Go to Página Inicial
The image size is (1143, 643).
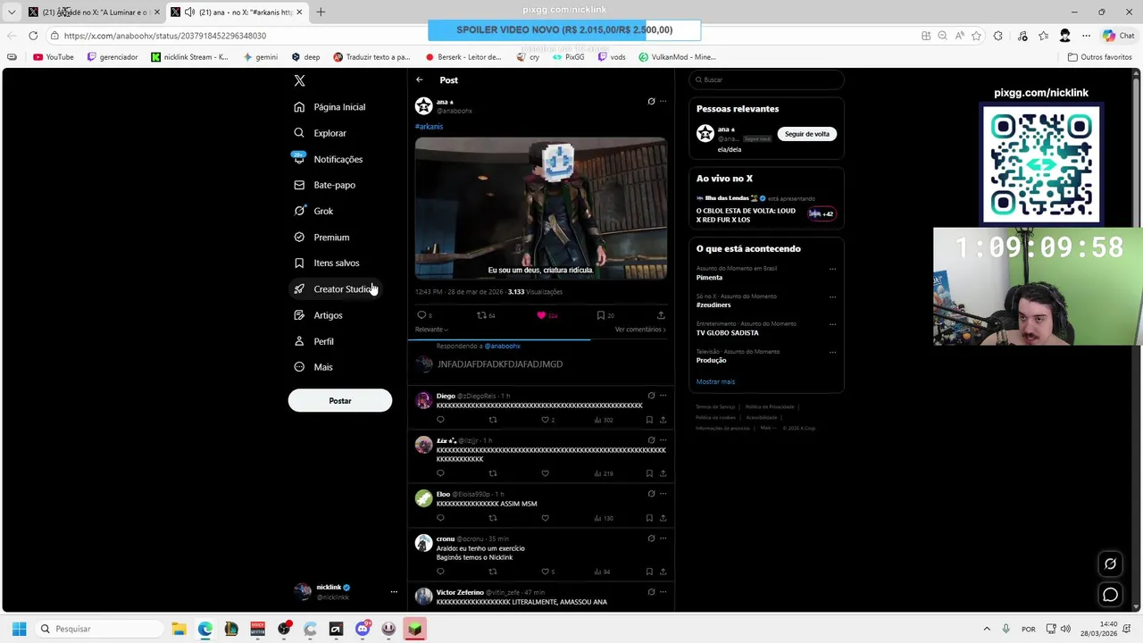pyautogui.click(x=330, y=107)
